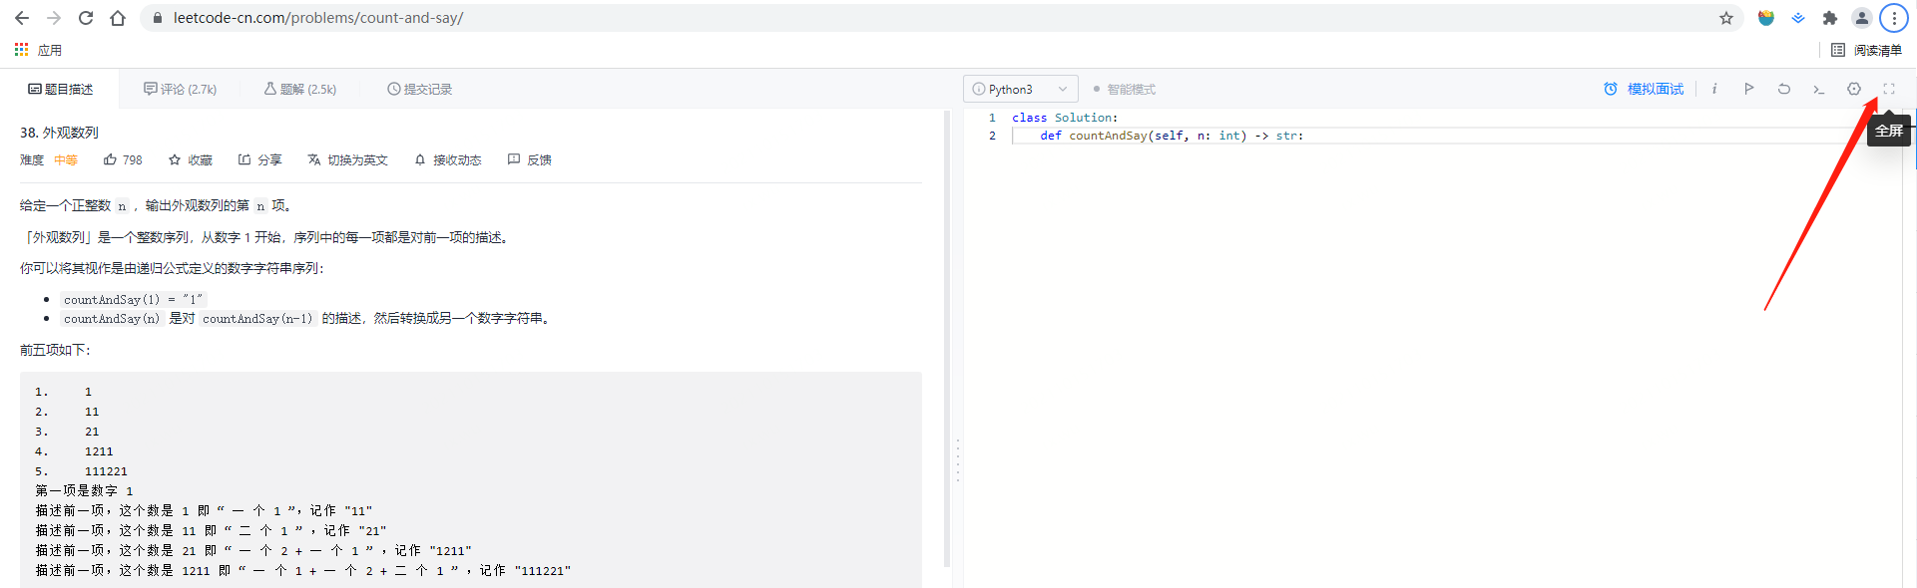Click the problem title 38. 外观数列

pos(59,133)
